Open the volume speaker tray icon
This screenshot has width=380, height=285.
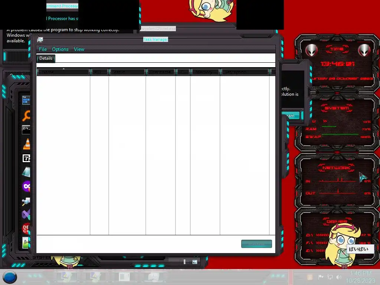(x=339, y=277)
